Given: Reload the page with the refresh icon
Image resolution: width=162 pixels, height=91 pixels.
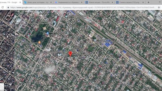Looking at the screenshot, I should click(3, 7).
